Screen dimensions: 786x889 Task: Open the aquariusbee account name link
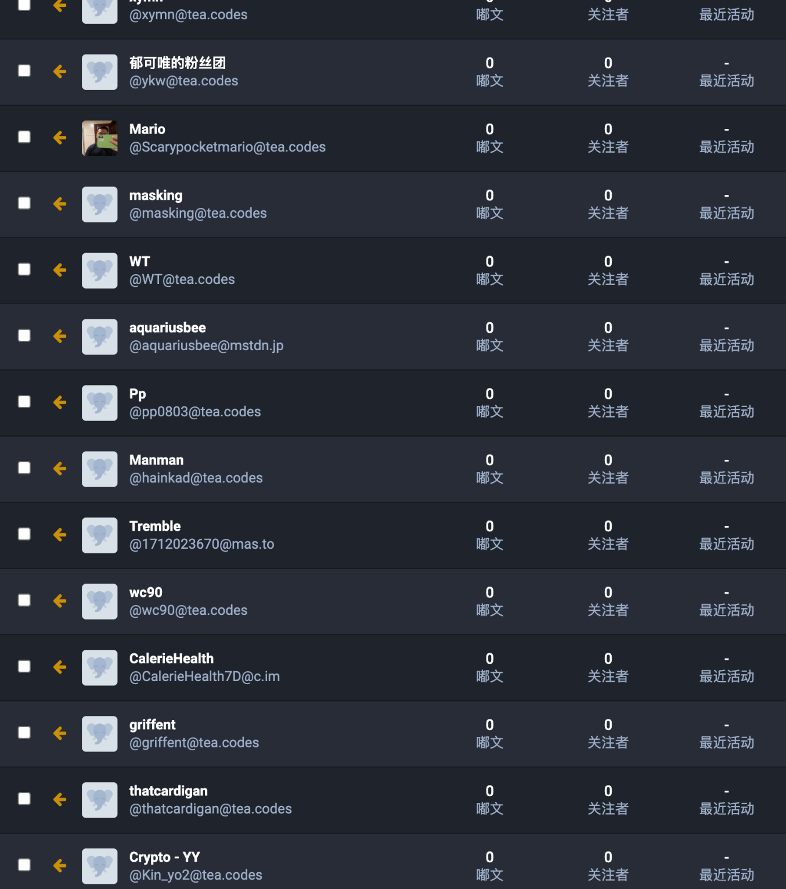click(x=167, y=327)
